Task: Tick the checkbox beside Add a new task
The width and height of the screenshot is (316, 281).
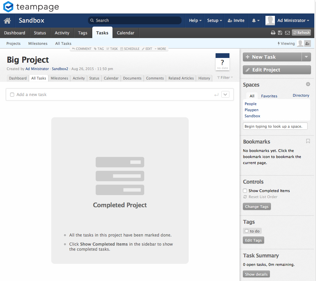Action: point(12,95)
